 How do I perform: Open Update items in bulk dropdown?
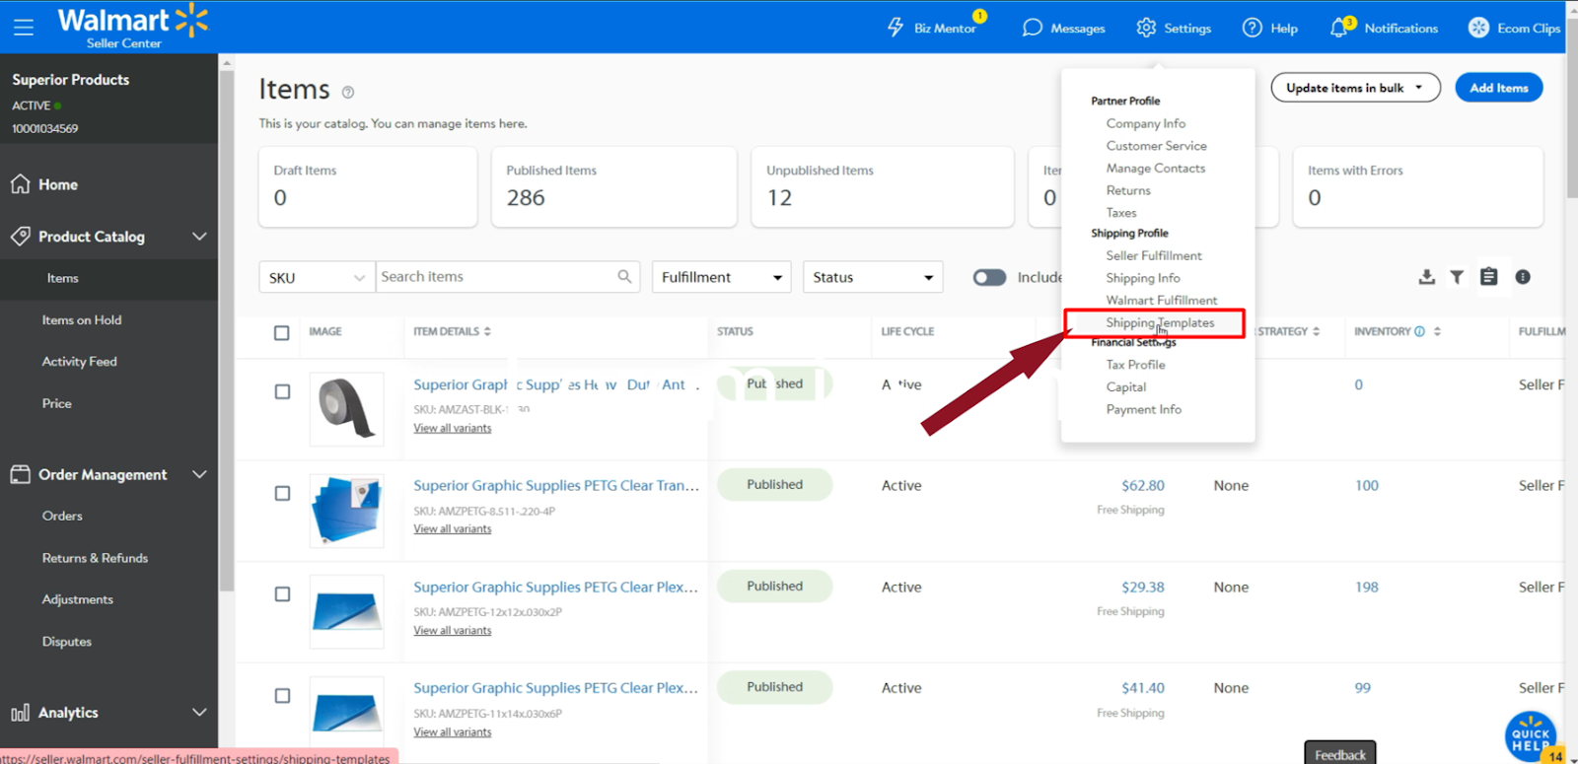[1355, 88]
